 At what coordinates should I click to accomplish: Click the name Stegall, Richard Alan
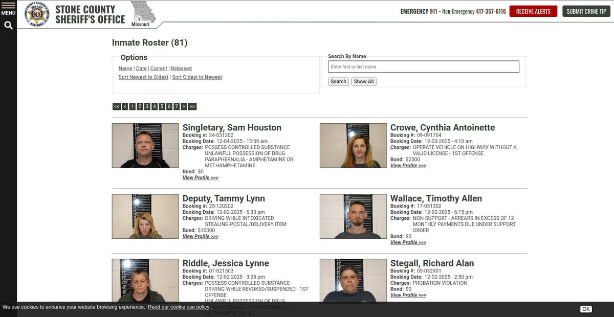point(432,263)
